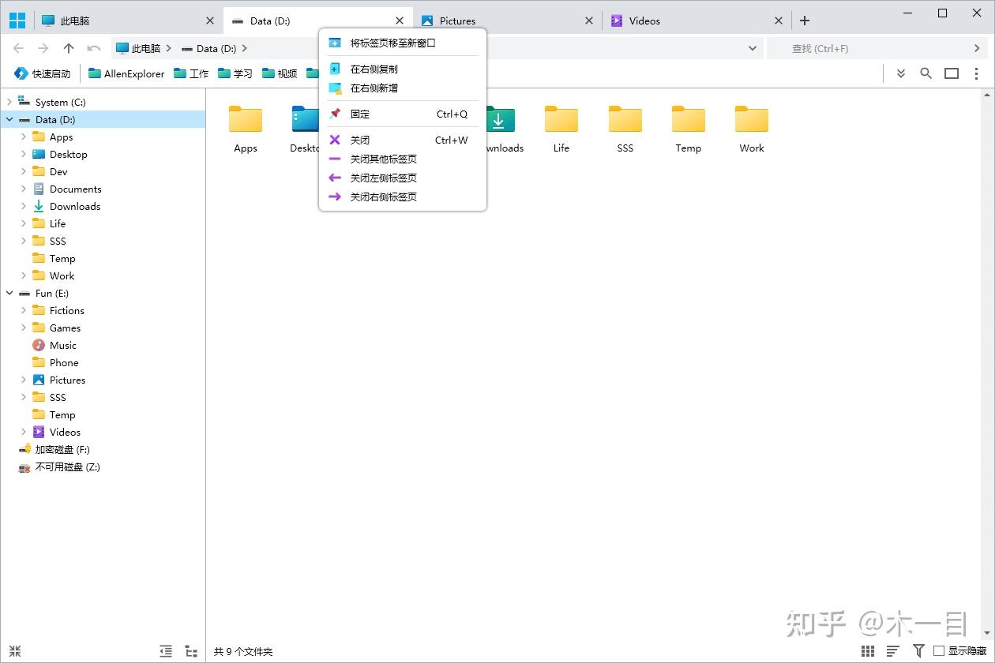Click the new tab plus button
Screen dimensions: 995x663
[805, 20]
